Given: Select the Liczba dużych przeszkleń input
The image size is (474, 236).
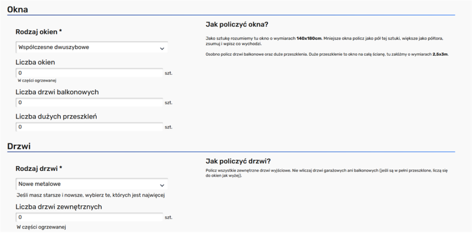Looking at the screenshot, I should pyautogui.click(x=89, y=127).
